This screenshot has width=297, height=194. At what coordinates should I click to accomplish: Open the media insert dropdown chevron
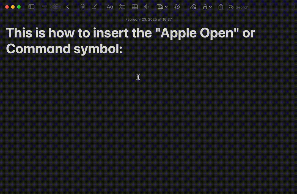tap(167, 7)
